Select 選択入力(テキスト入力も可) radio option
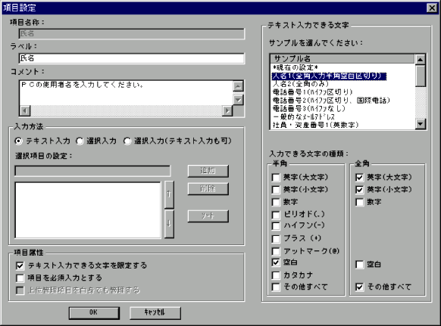Screen dimensions: 441x326 (x=127, y=141)
